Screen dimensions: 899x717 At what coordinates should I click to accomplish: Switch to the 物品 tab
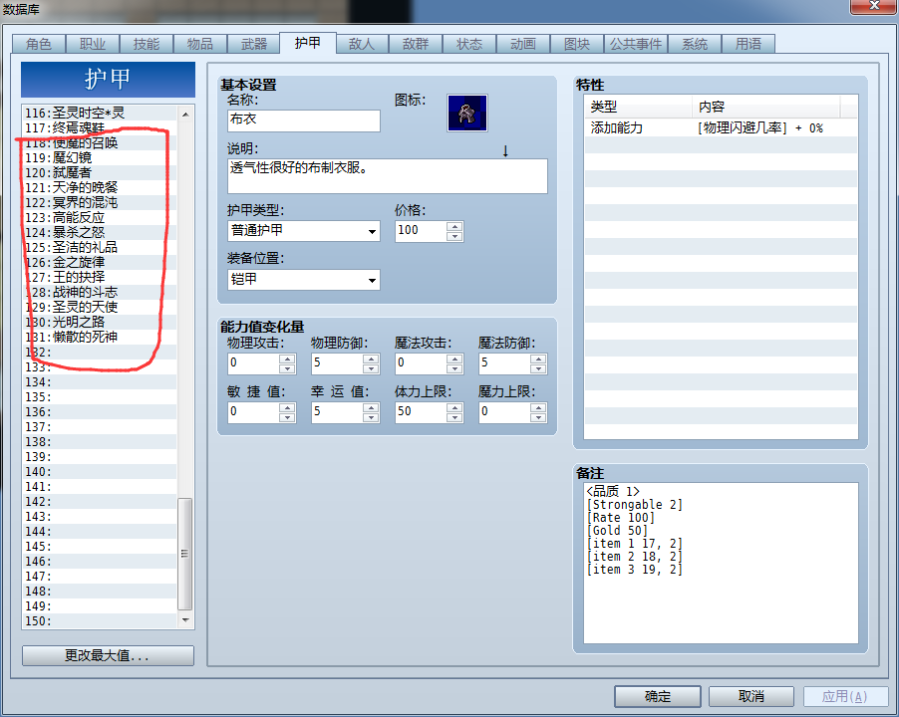(x=200, y=44)
